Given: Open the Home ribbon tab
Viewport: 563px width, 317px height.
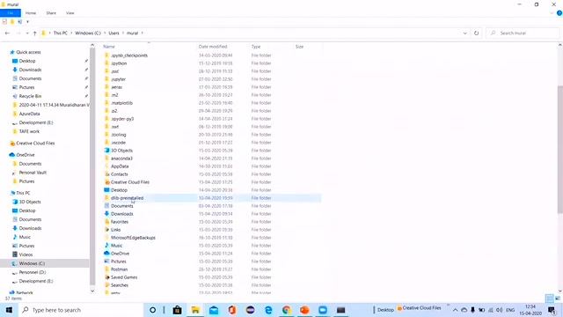Looking at the screenshot, I should click(x=31, y=13).
